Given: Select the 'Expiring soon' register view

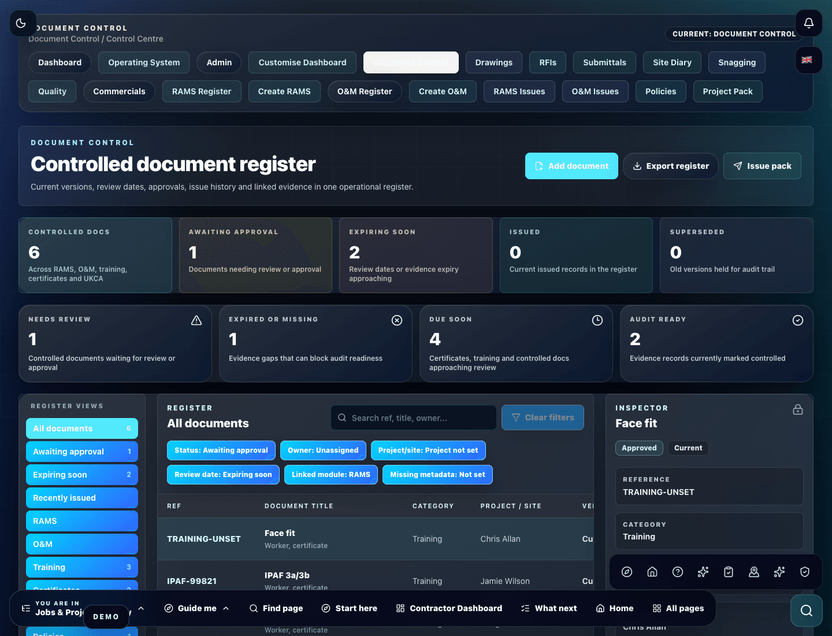Looking at the screenshot, I should pos(82,475).
